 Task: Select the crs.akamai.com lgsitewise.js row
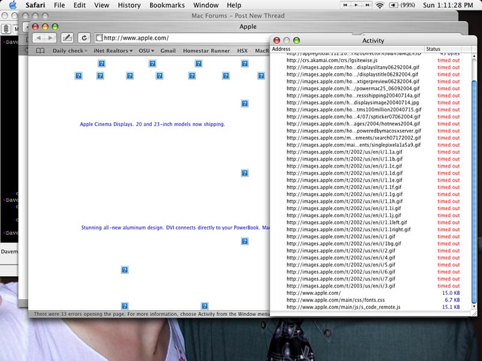click(x=371, y=60)
